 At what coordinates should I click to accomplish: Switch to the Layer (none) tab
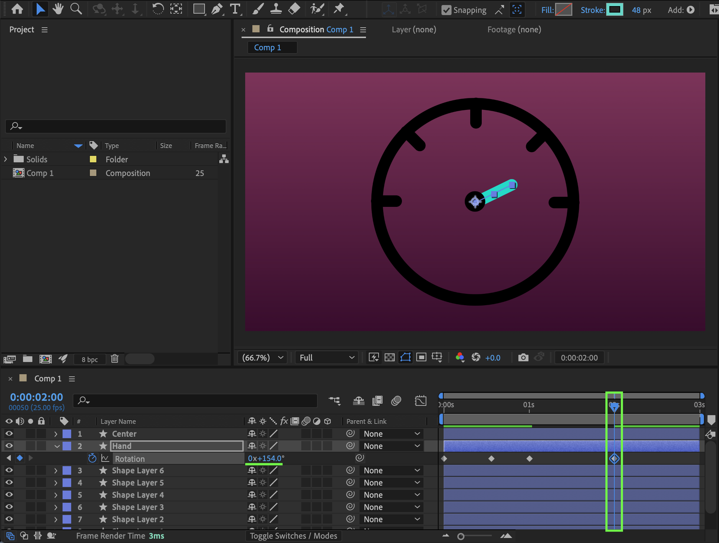[x=414, y=29]
